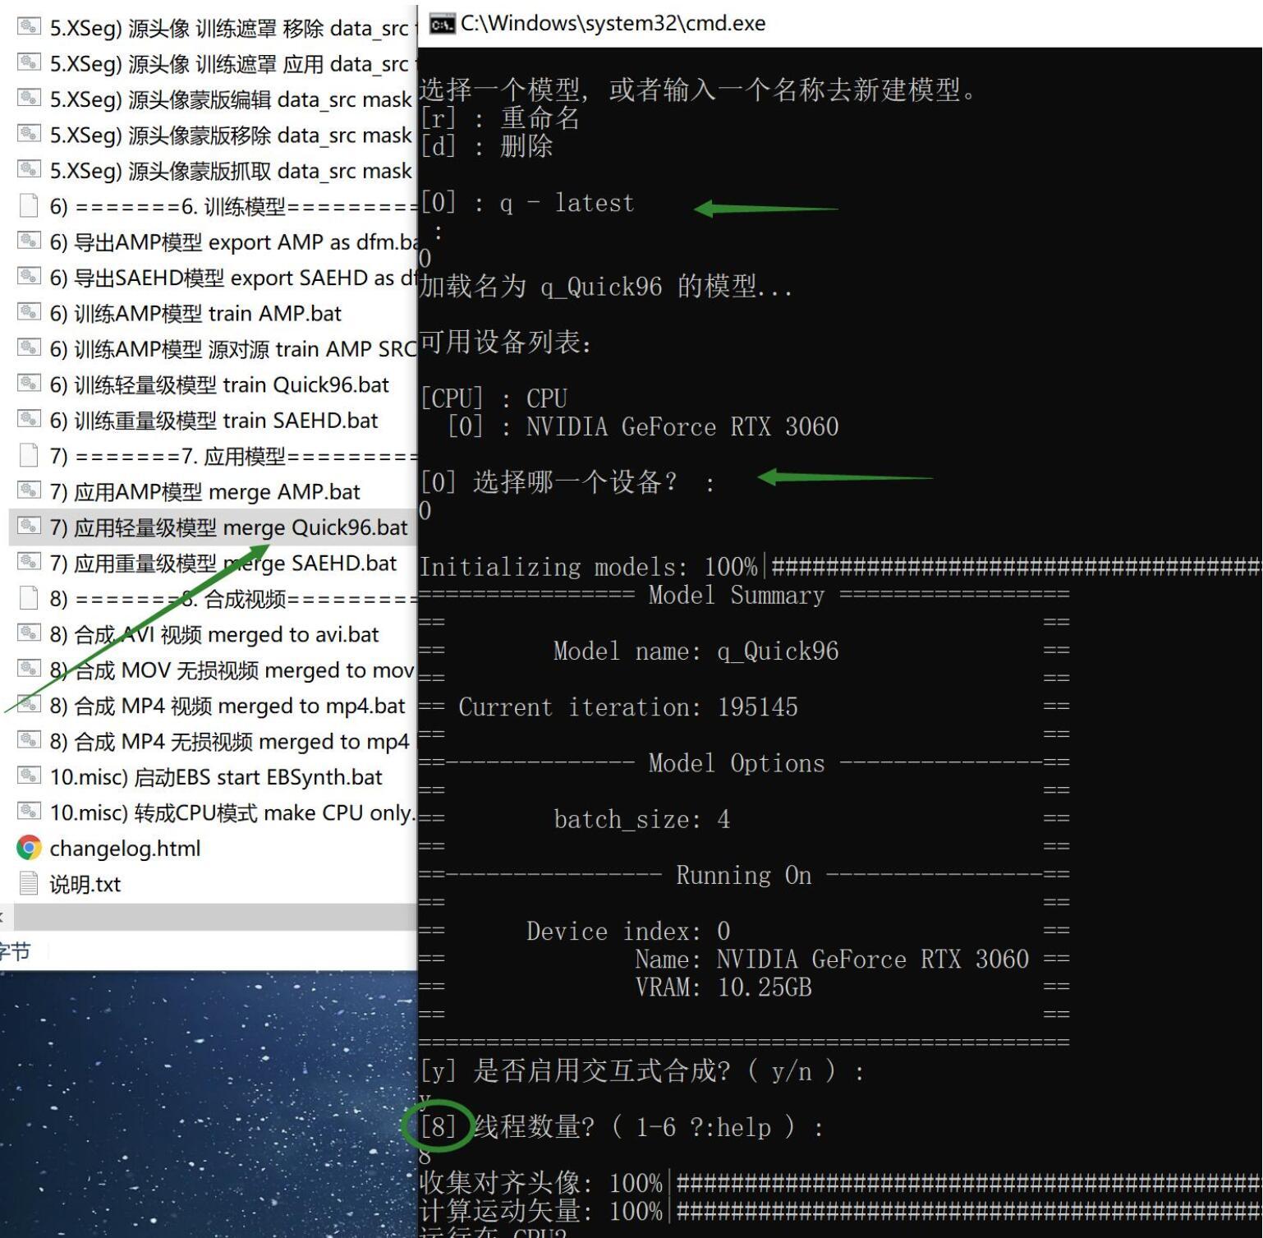Select the 8) 合成视频 separator file name
This screenshot has width=1263, height=1238.
tap(233, 599)
